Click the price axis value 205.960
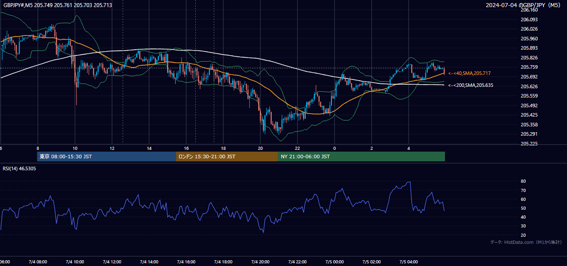This screenshot has height=266, width=567. (529, 39)
